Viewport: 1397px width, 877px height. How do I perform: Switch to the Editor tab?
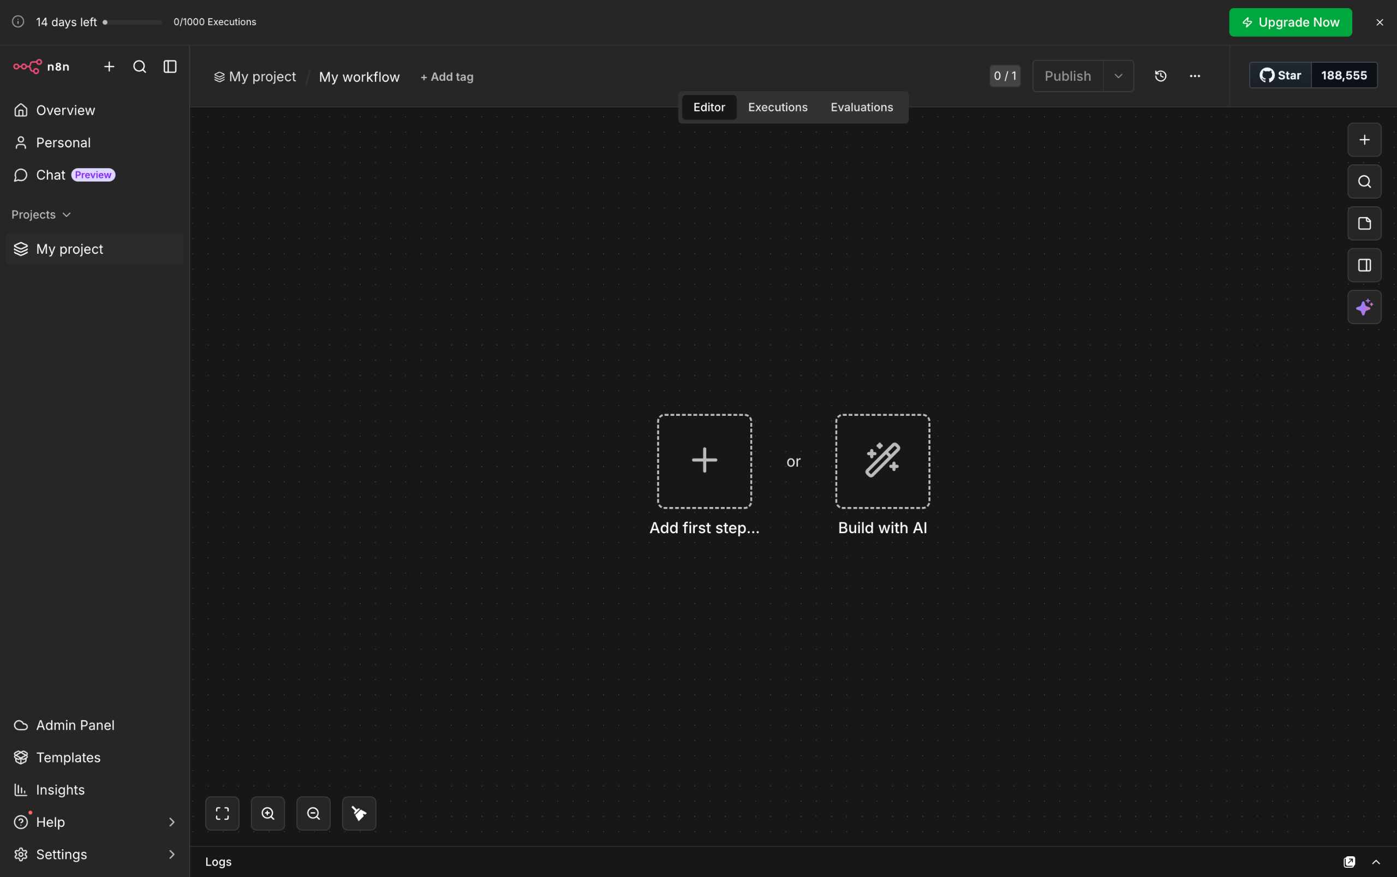[709, 108]
